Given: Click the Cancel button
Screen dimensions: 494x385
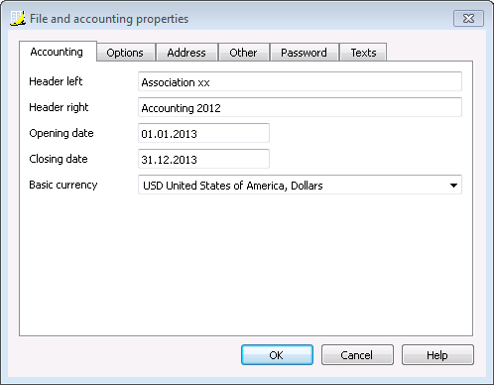Looking at the screenshot, I should coord(357,355).
